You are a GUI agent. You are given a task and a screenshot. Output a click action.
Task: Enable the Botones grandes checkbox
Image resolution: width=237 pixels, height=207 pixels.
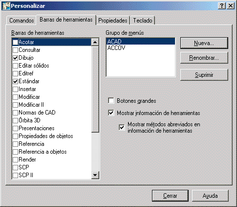click(x=111, y=101)
